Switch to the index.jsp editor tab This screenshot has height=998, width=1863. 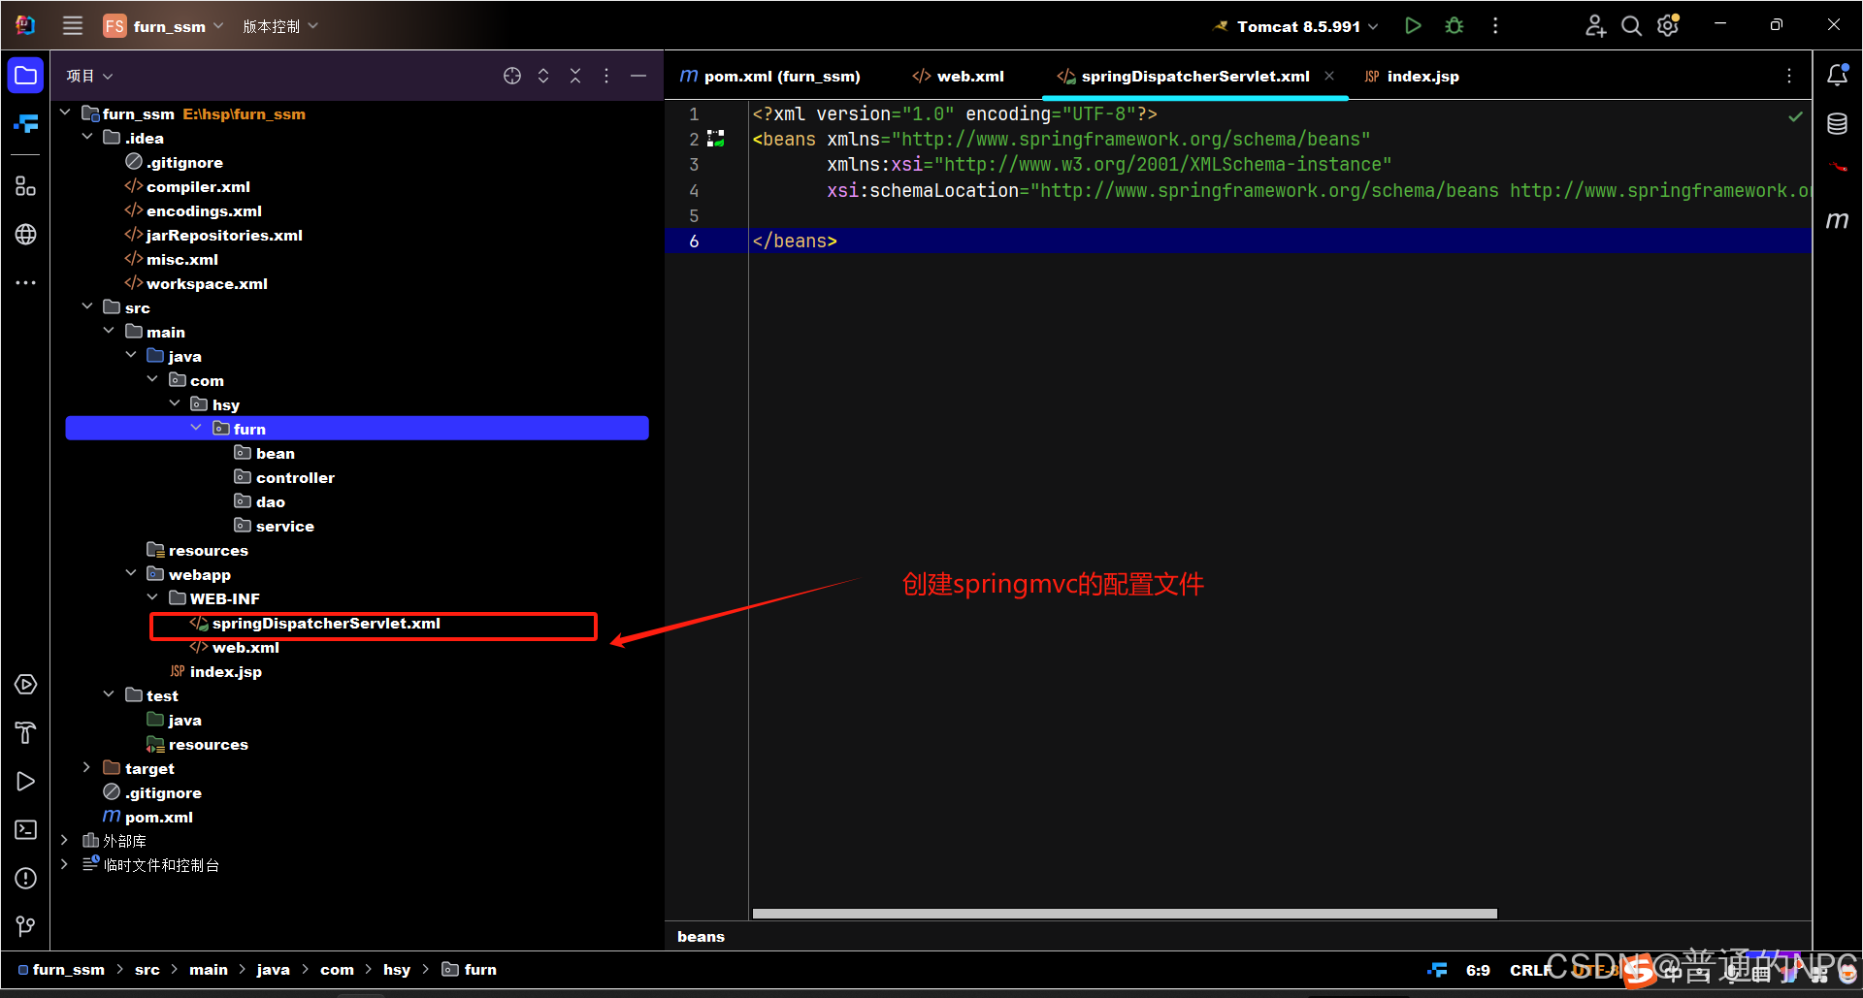click(1412, 76)
